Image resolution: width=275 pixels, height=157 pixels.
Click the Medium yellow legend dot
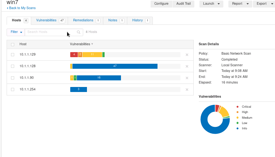click(x=238, y=118)
